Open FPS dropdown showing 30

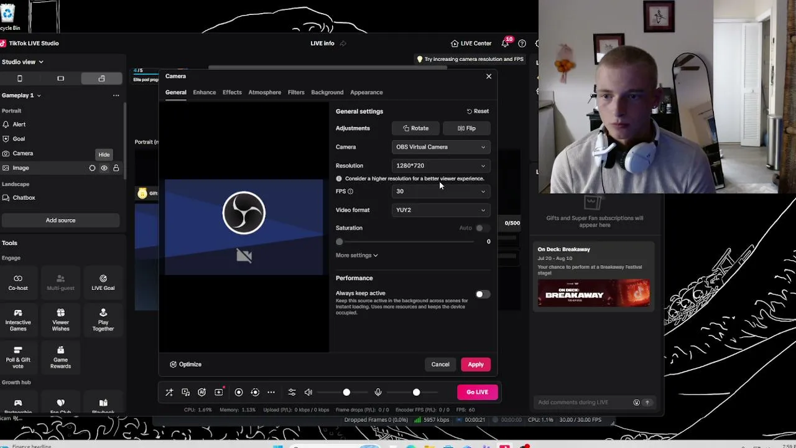(441, 191)
